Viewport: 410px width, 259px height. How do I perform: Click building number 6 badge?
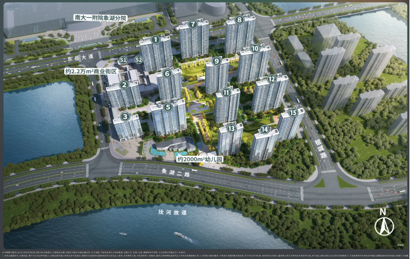pos(167,74)
